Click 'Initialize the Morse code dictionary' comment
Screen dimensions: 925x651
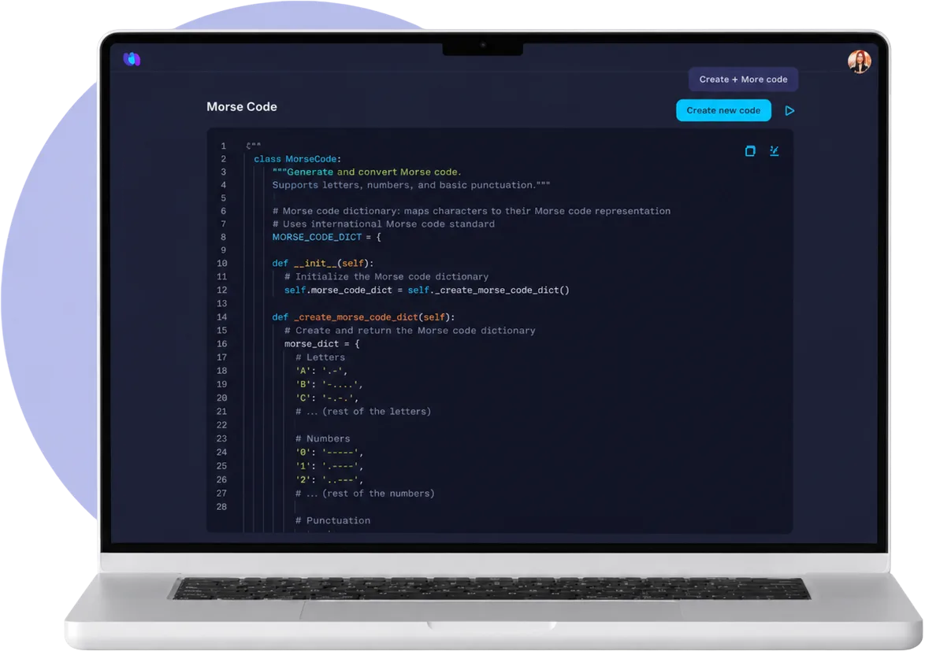click(x=386, y=277)
